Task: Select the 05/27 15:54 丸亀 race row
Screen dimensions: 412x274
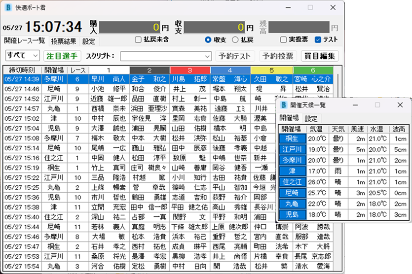Action: 168,267
